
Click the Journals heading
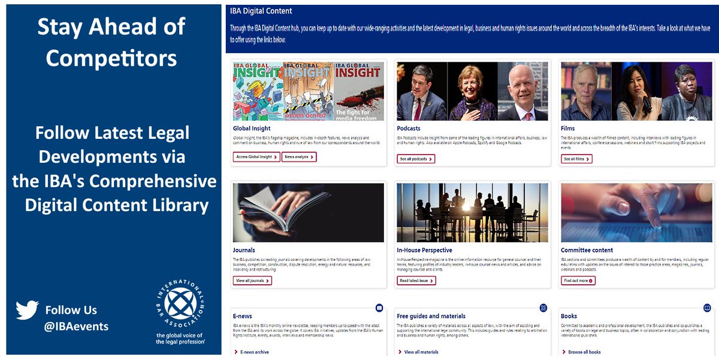[244, 250]
